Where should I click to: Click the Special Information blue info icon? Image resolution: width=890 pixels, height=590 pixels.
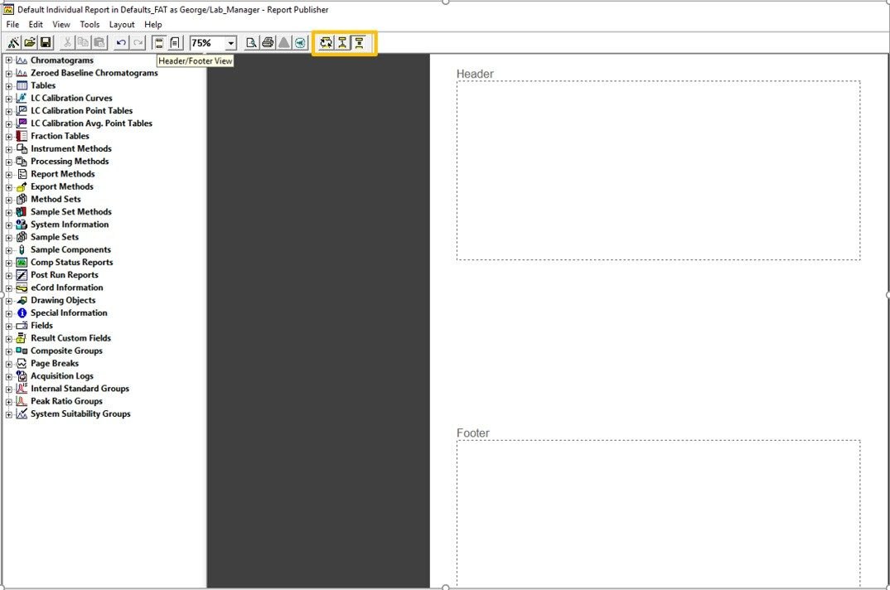(x=22, y=313)
